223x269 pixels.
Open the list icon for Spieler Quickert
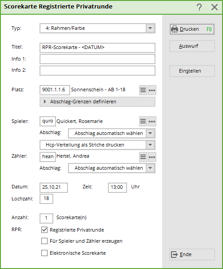(x=143, y=121)
